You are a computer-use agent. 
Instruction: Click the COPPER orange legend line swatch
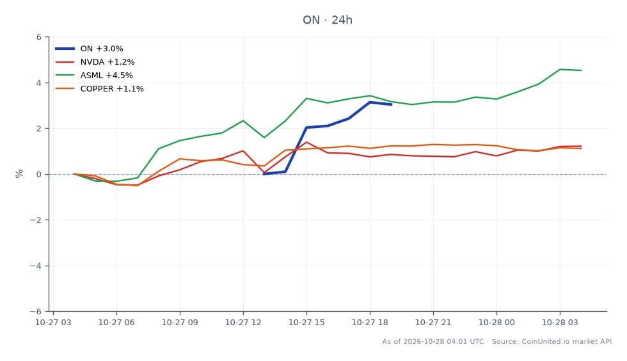[65, 88]
